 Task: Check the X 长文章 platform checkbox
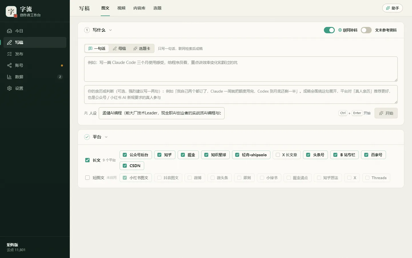278,155
